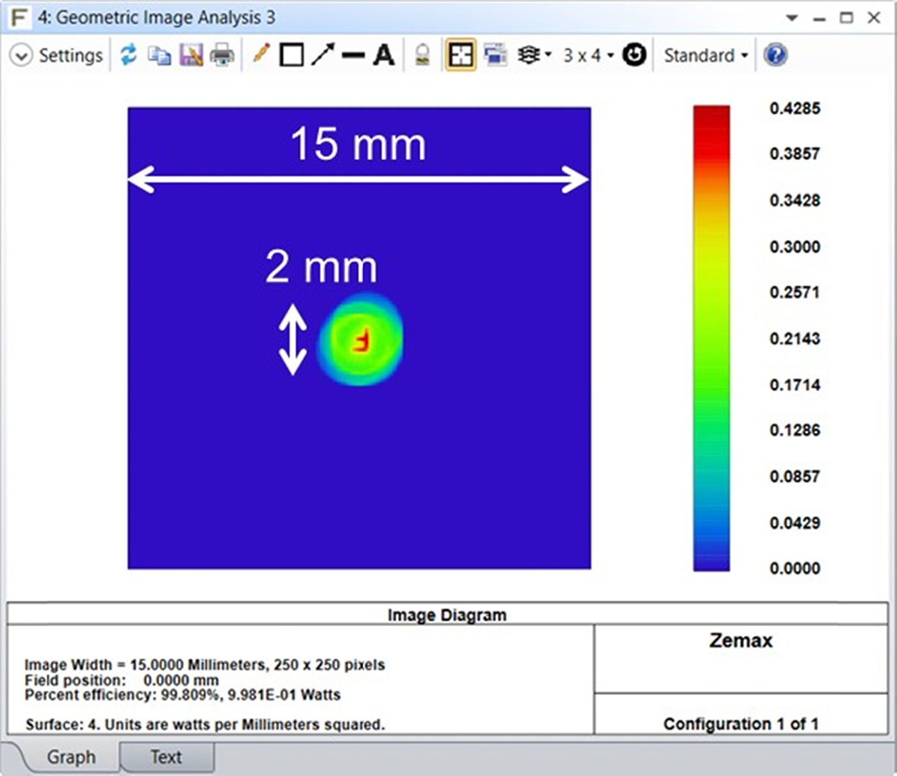Select the pencil annotation tool
Viewport: 897px width, 776px height.
click(260, 55)
